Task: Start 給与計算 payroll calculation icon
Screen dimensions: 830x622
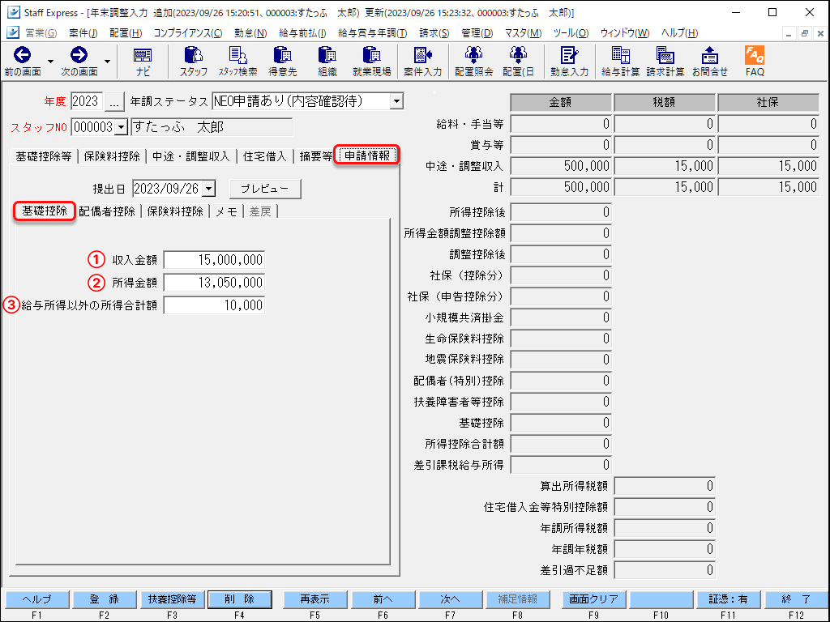Action: (620, 60)
